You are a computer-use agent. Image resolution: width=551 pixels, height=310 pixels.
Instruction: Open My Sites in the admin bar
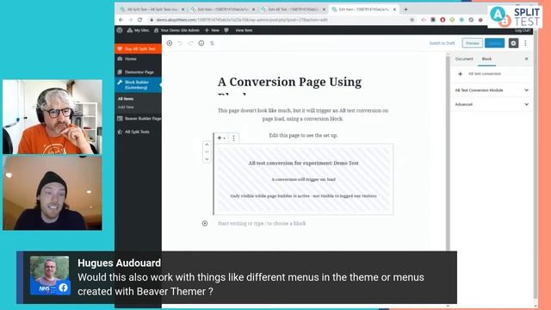pyautogui.click(x=138, y=30)
